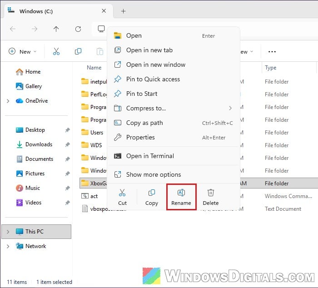Expand the OneDrive tree node
318x288 pixels.
(x=8, y=101)
